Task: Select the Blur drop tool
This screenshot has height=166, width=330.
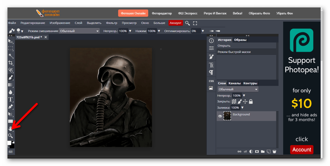Action: point(10,92)
